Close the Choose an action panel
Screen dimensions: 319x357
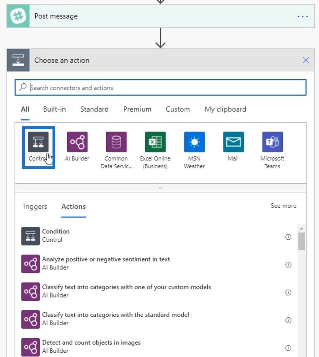pyautogui.click(x=306, y=60)
